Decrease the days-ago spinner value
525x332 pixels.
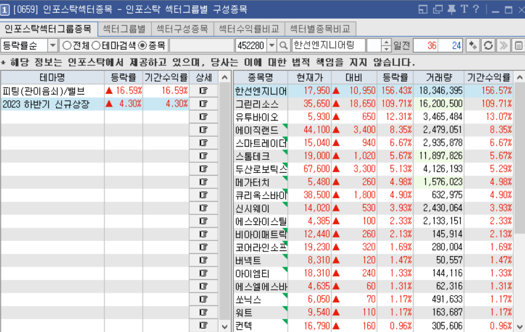pos(386,49)
